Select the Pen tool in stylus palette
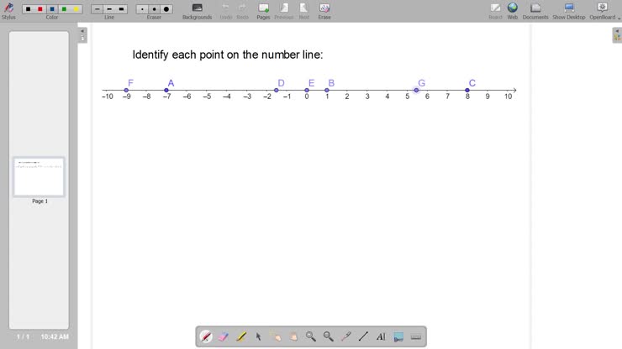 tap(206, 336)
